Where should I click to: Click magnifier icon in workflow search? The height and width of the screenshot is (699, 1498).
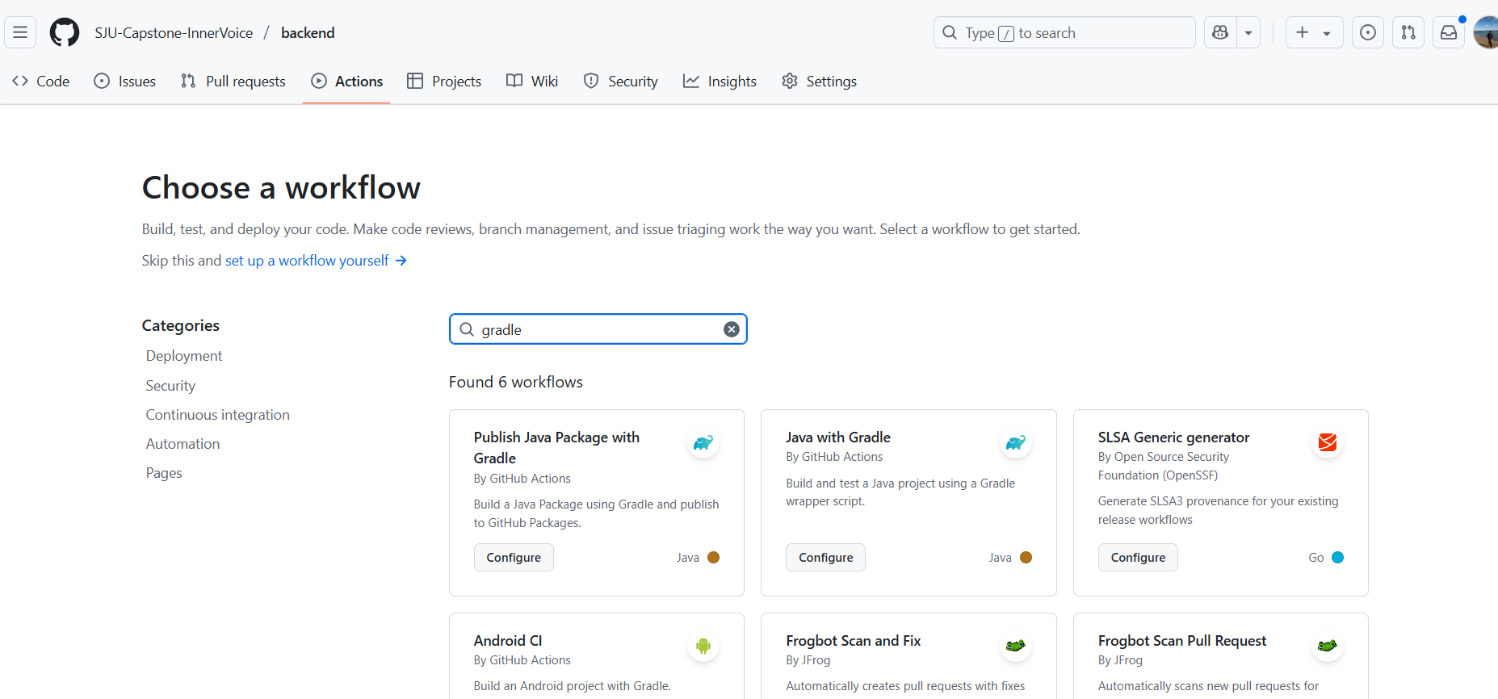point(467,329)
